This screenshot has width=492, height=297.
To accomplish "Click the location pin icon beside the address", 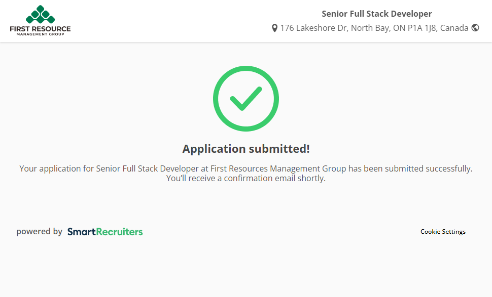I will pos(274,28).
